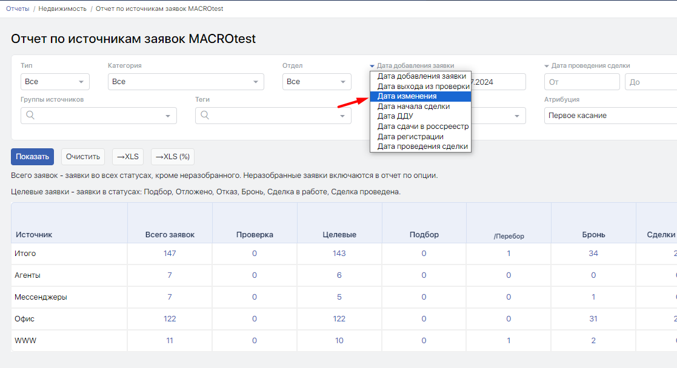Open the Атрибуция Первое касание dropdown
Screen dimensions: 677x368
[x=609, y=116]
